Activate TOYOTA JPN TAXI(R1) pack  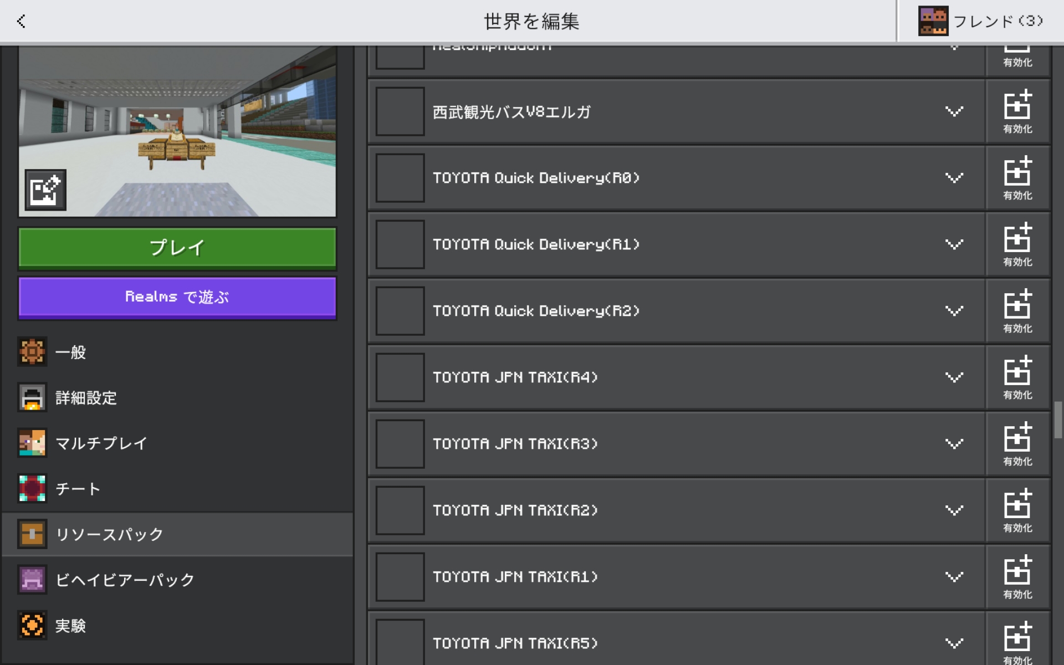(1017, 577)
